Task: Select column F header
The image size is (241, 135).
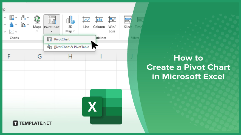Action: click(x=9, y=56)
